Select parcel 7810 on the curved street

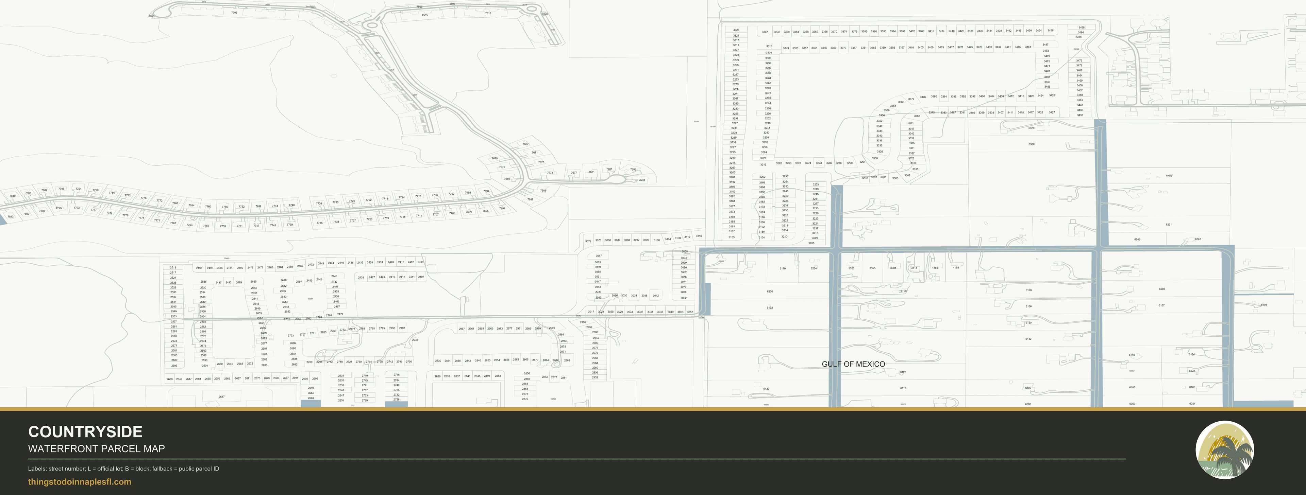[13, 196]
